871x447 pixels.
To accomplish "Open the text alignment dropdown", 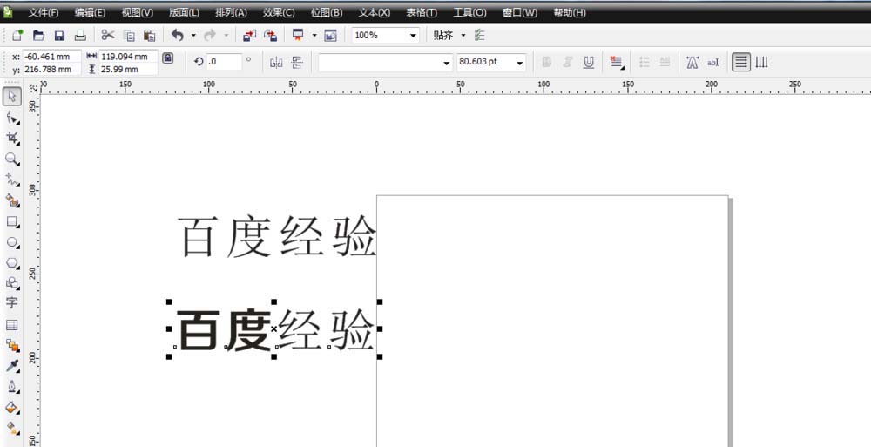I will coord(616,62).
